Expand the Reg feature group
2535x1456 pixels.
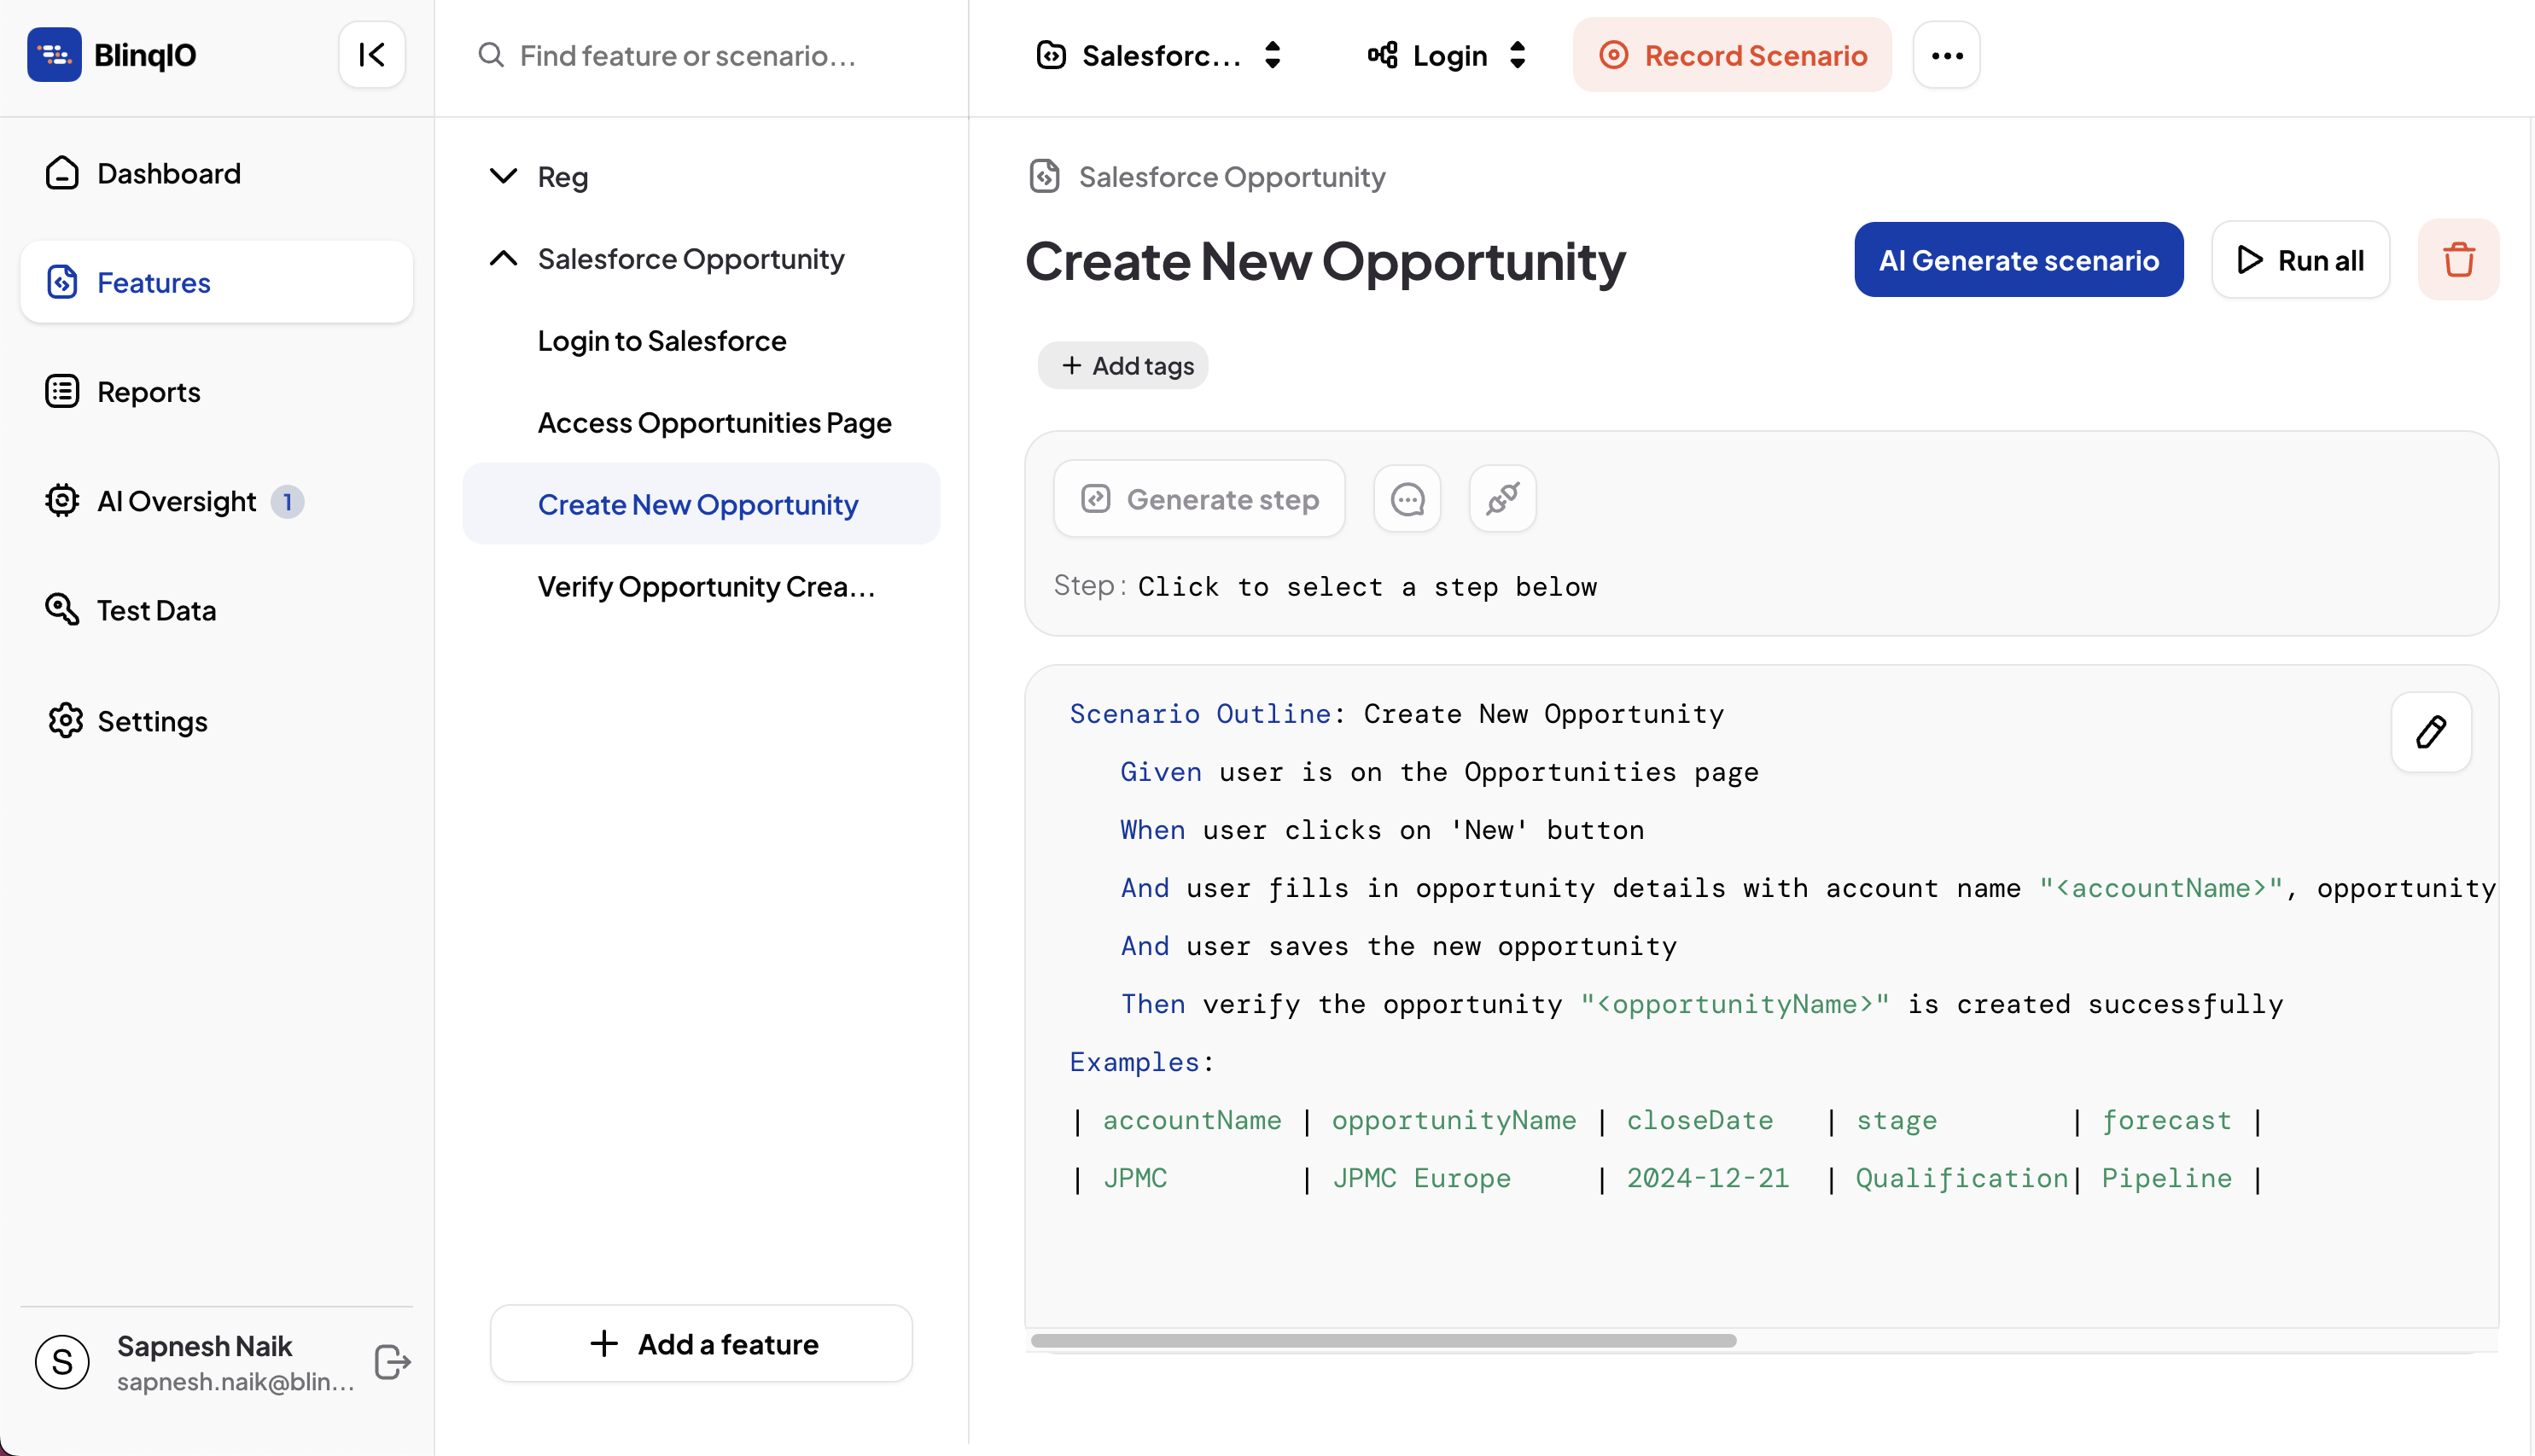coord(503,177)
